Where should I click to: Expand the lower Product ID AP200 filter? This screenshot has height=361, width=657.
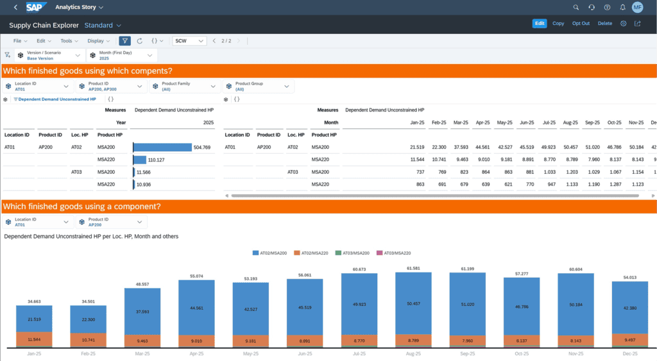[139, 222]
